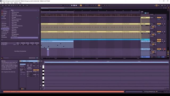The width and height of the screenshot is (170, 96).
Task: Open the File menu
Action: (1, 3)
